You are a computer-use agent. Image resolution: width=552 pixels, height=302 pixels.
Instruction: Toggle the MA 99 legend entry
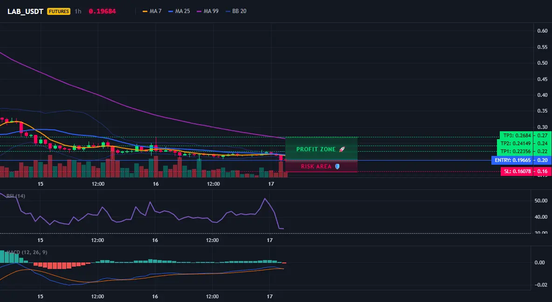tap(208, 11)
